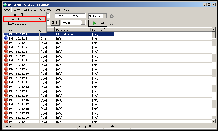
Task: Click the red status icon for 192.168.142.8
Action: point(6,65)
